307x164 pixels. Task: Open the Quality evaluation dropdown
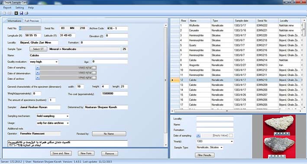pyautogui.click(x=56, y=62)
